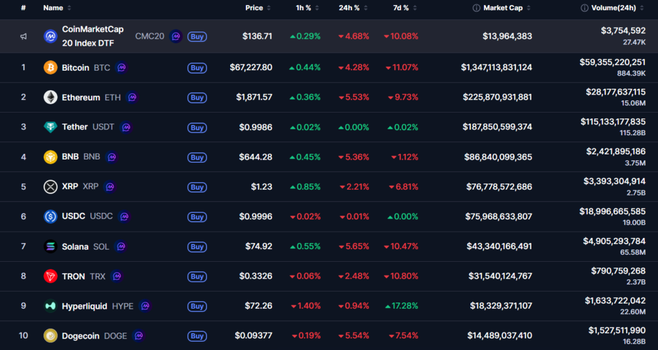Click the Tether logo icon
Viewport: 658px width, 350px height.
pyautogui.click(x=50, y=127)
